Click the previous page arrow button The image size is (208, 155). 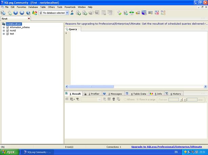click(181, 100)
